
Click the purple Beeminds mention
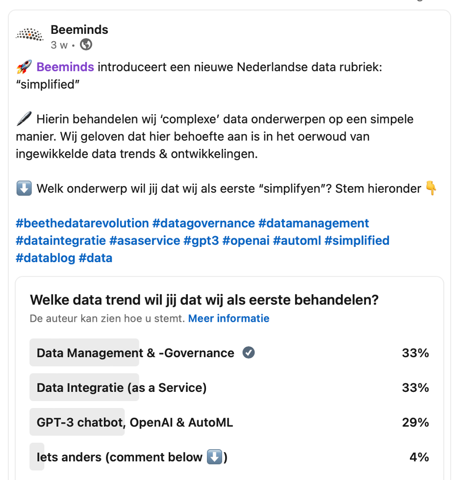click(65, 67)
